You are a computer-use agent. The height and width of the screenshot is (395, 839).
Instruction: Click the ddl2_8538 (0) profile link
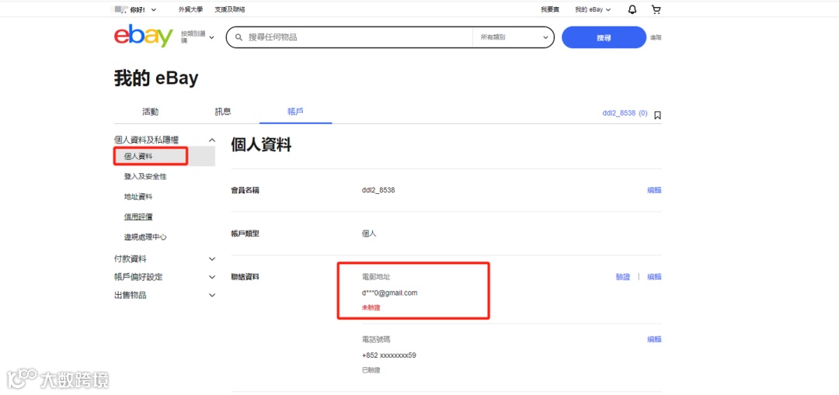(x=625, y=114)
